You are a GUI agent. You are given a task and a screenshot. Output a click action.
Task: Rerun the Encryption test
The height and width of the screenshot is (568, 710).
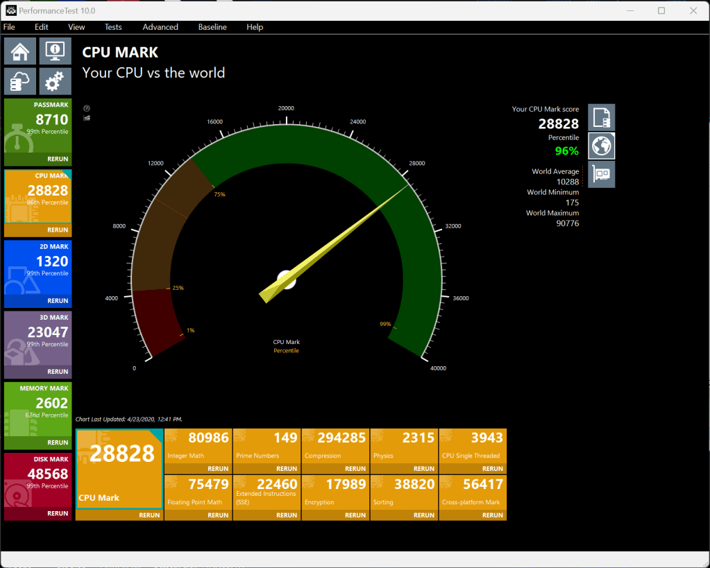point(355,515)
